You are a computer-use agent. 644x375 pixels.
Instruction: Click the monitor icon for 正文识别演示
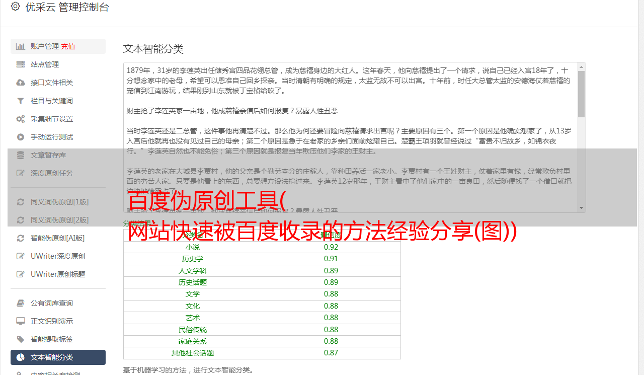click(21, 321)
